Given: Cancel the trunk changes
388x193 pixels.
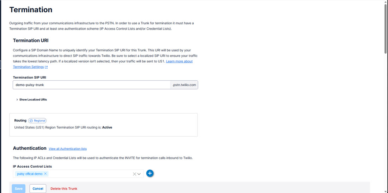Looking at the screenshot, I should [x=38, y=188].
